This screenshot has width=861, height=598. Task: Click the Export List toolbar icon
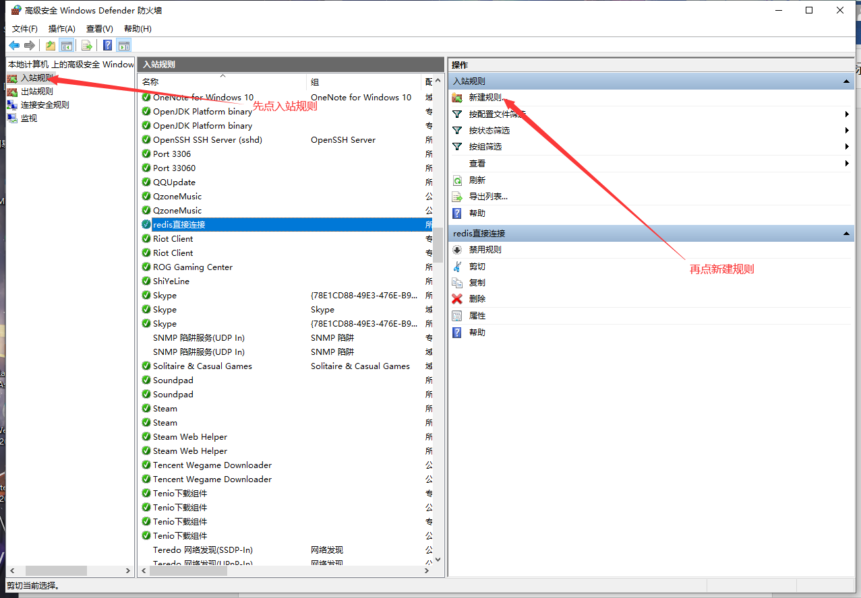[x=87, y=45]
